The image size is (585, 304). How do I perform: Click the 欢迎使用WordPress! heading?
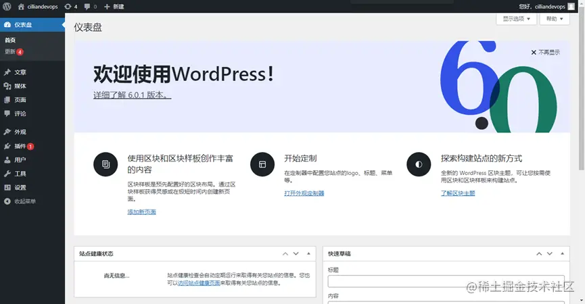click(x=183, y=74)
